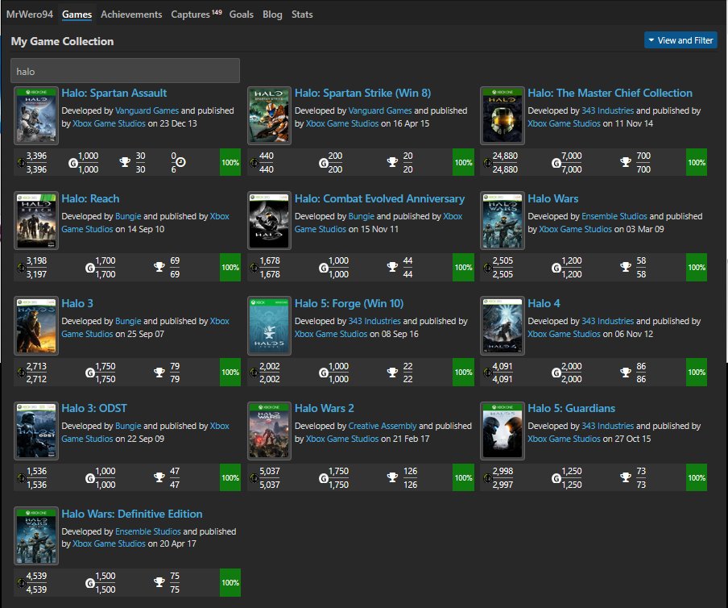Click Halo Wars gamerscore G icon
Screen dimensions: 728x608
tap(556, 268)
